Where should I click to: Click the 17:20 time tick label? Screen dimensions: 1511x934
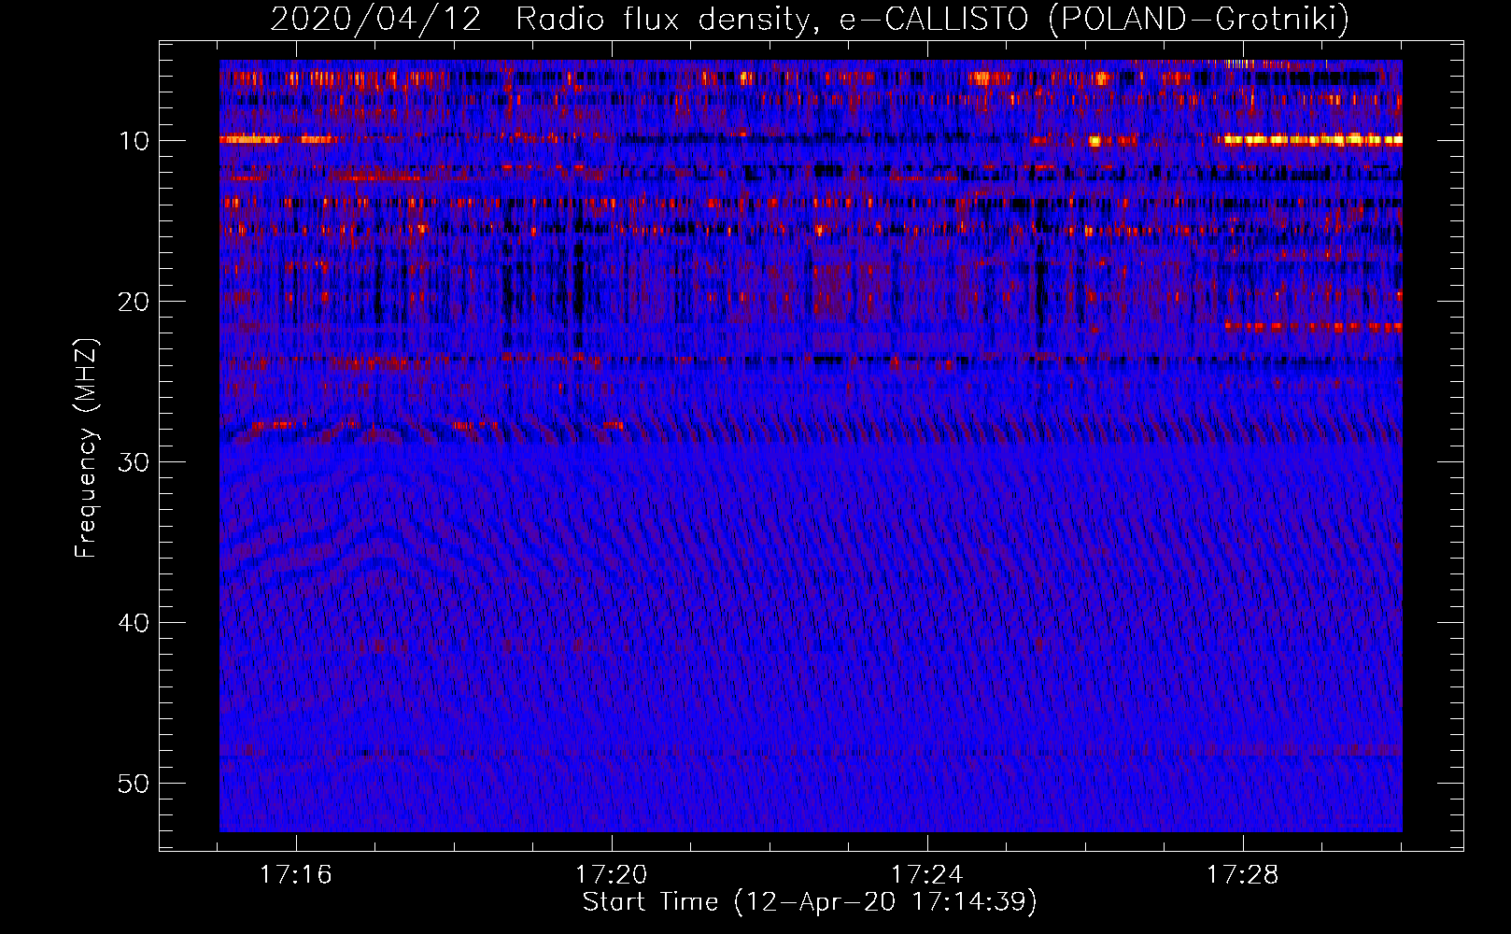point(612,875)
